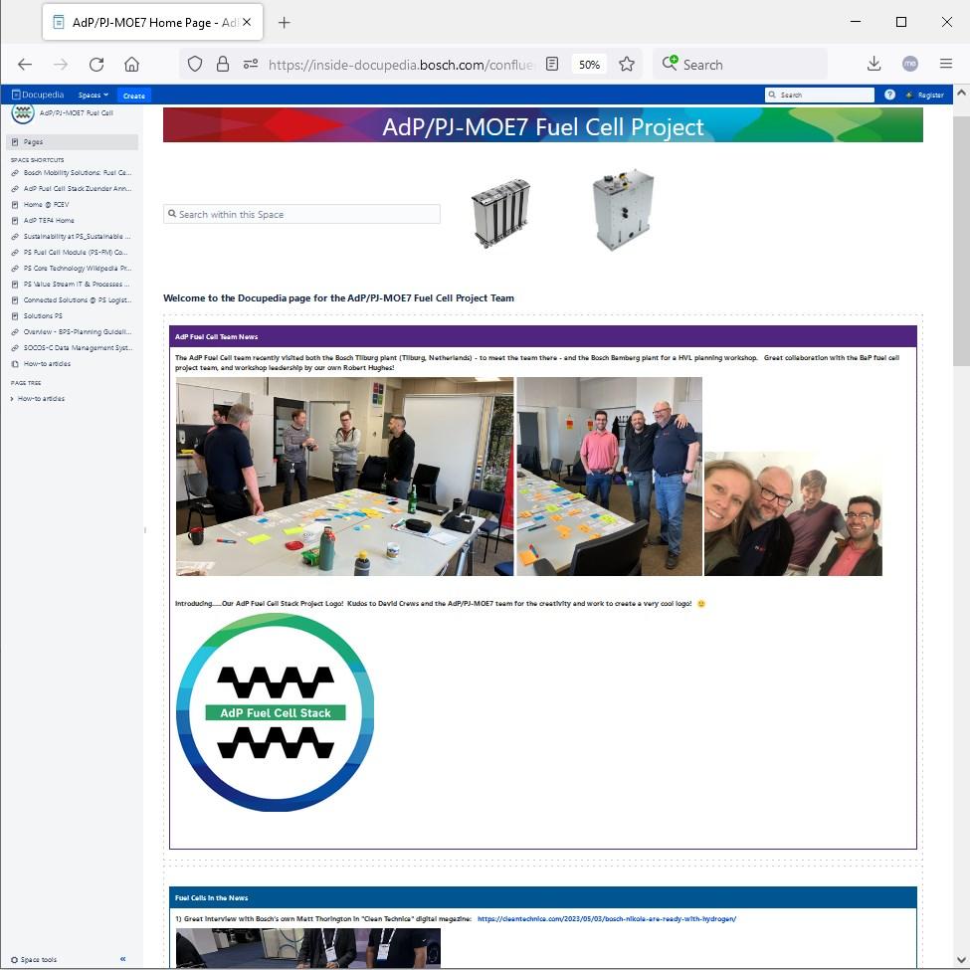Open a new browser tab with plus
The width and height of the screenshot is (970, 970).
284,23
